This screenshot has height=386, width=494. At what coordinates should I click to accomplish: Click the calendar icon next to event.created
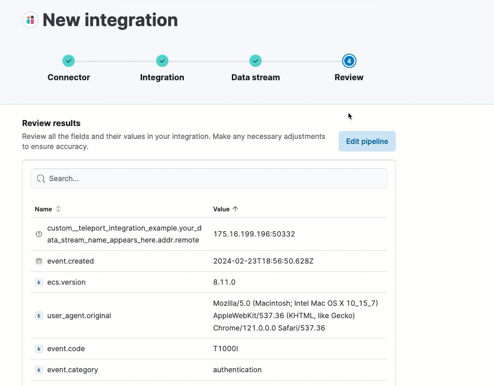(39, 261)
